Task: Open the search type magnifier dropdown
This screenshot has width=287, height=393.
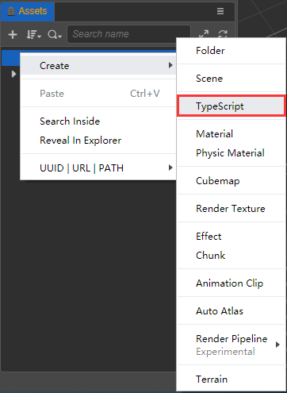Action: pos(55,34)
